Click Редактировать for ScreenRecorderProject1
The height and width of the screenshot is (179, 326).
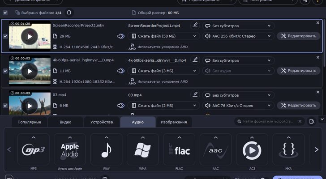299,36
